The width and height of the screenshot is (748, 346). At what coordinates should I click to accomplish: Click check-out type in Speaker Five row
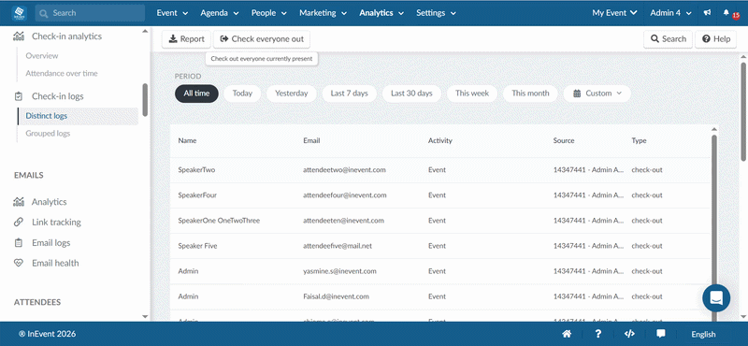pos(647,246)
